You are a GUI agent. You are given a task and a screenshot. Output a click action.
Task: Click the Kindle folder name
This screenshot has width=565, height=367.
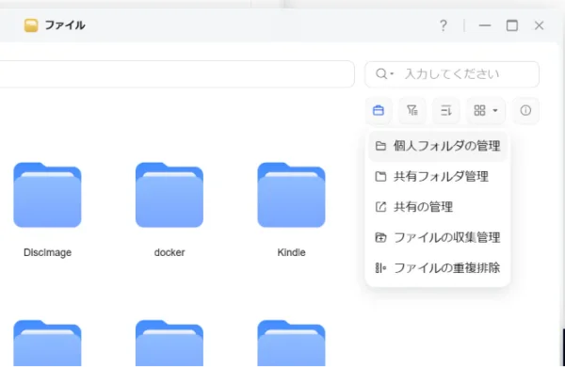point(291,252)
